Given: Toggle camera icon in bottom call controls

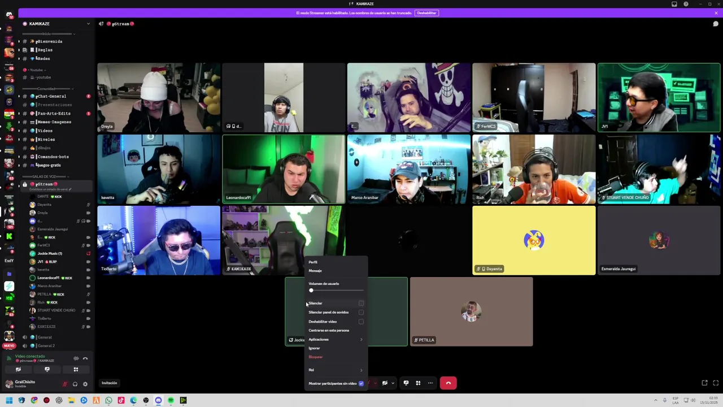Looking at the screenshot, I should tap(385, 383).
